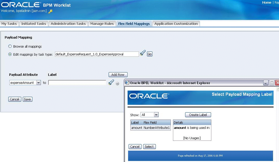
Task: Click the [No Usages] text in Details
Action: tap(192, 138)
